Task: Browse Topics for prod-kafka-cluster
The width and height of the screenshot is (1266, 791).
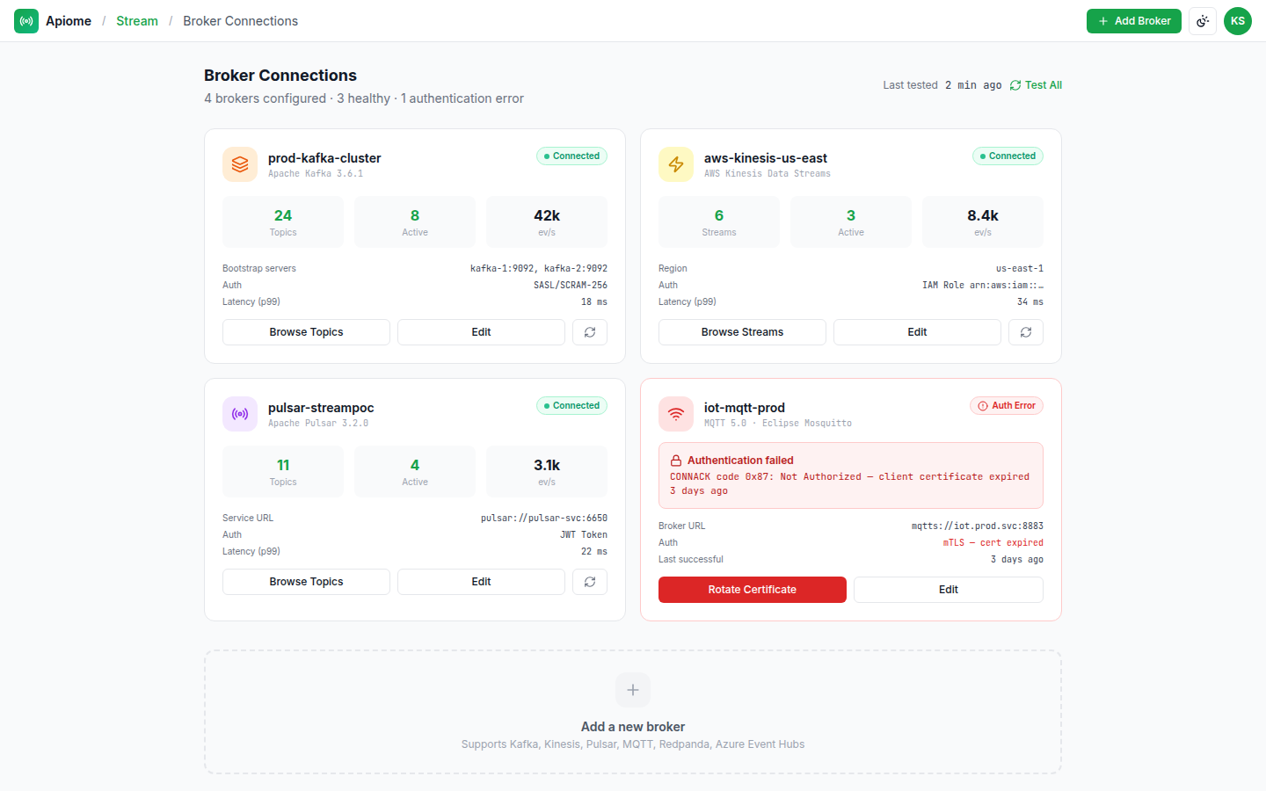Action: [x=306, y=332]
